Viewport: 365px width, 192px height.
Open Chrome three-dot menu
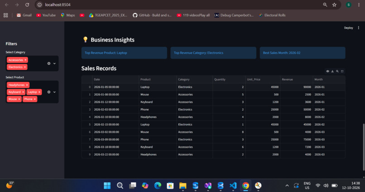[359, 5]
